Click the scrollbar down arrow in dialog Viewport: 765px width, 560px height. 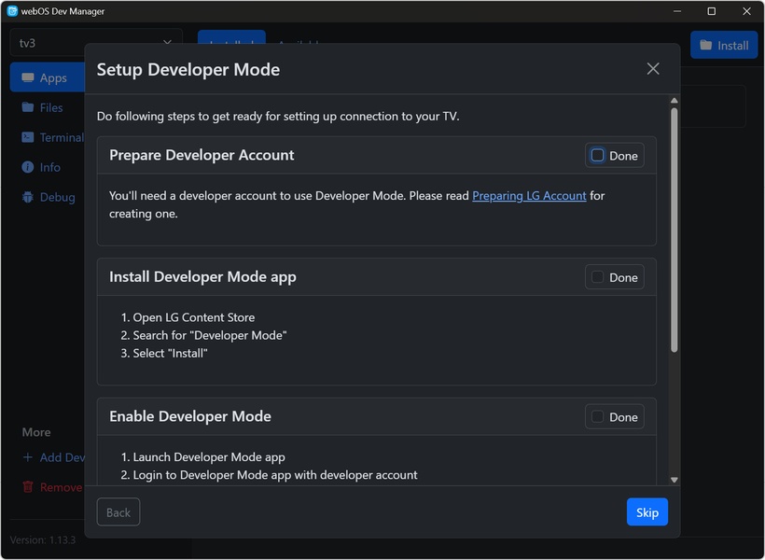click(675, 480)
